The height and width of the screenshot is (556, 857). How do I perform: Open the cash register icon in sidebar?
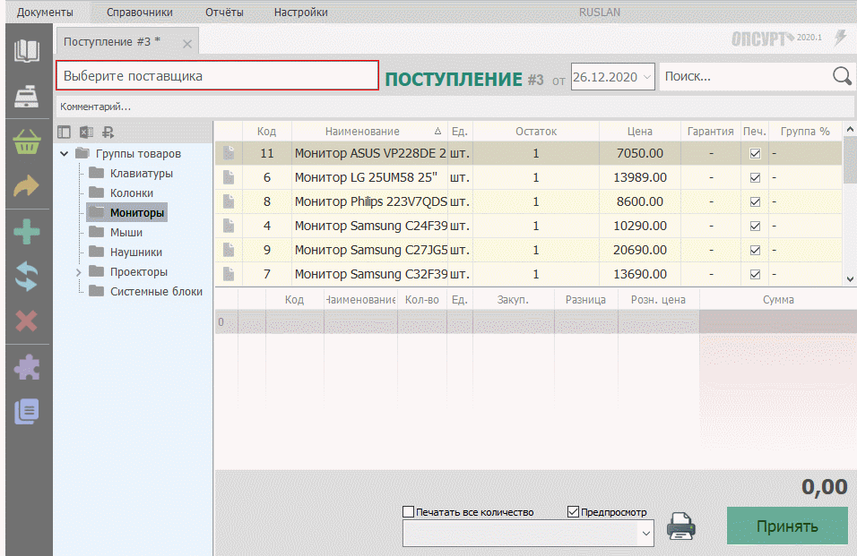(x=26, y=97)
